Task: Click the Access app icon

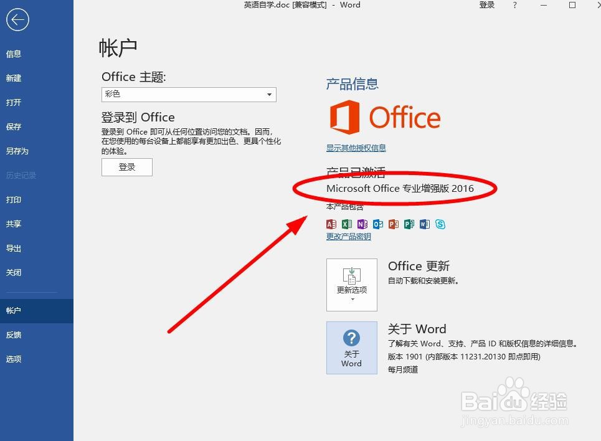Action: coord(331,224)
